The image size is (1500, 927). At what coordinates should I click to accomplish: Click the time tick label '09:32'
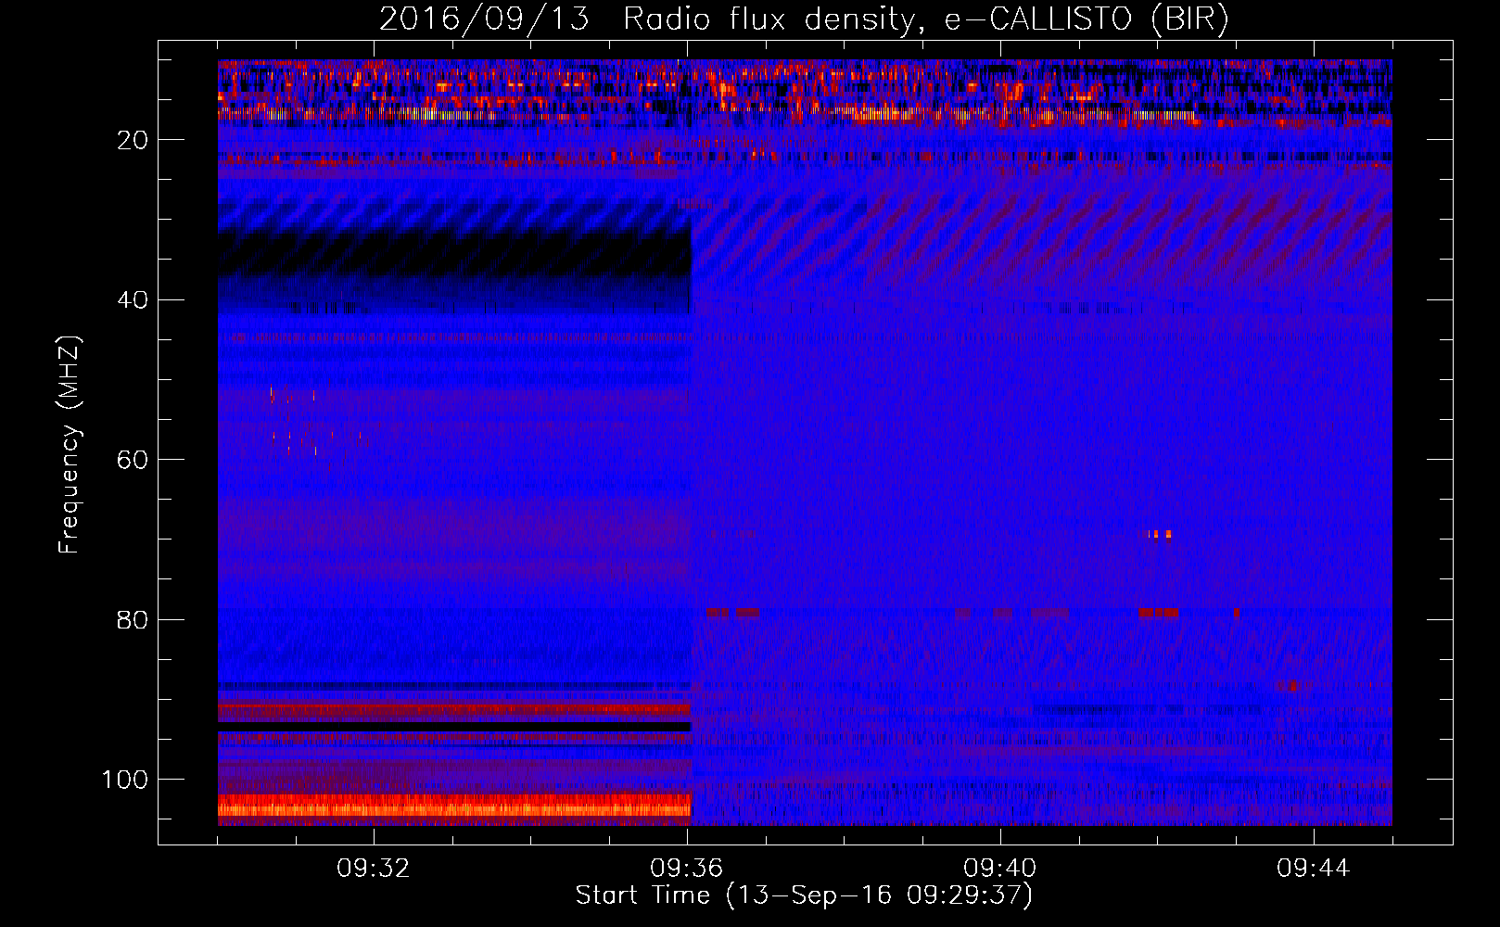[x=374, y=869]
